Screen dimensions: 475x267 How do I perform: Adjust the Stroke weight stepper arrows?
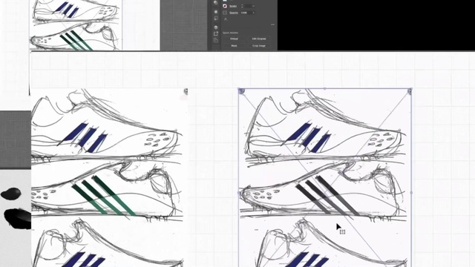tap(242, 6)
